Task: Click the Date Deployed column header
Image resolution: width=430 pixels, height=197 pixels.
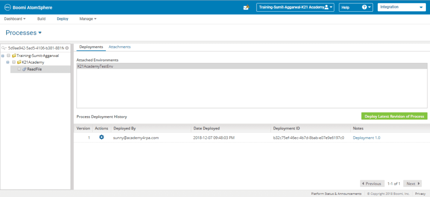Action: 231,128
